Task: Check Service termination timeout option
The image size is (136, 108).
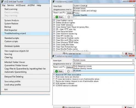Action: [x=54, y=81]
